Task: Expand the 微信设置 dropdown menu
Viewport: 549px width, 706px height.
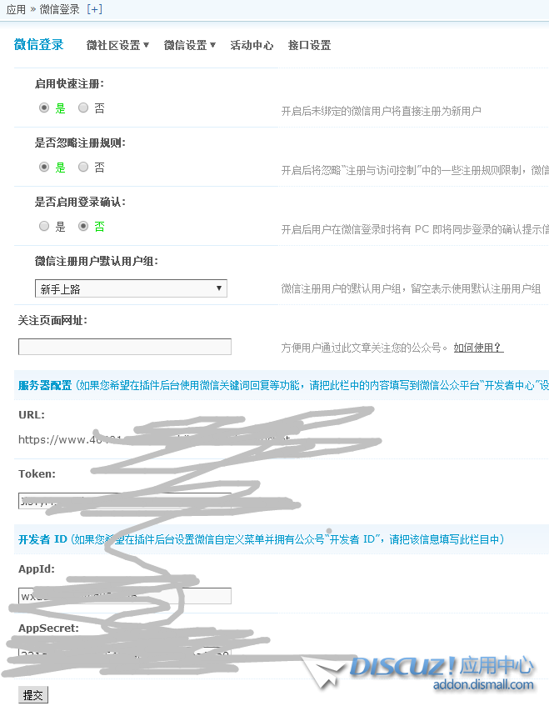Action: (x=189, y=45)
